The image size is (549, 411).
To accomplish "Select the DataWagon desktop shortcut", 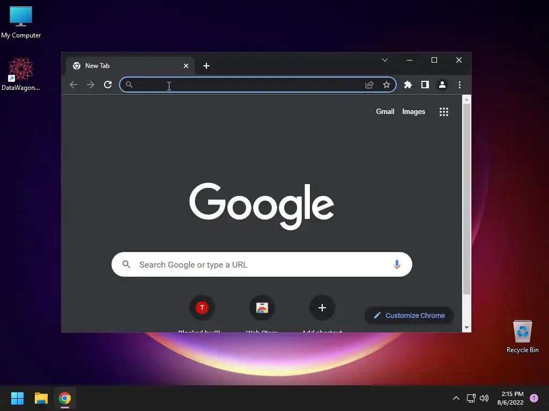I will click(21, 74).
